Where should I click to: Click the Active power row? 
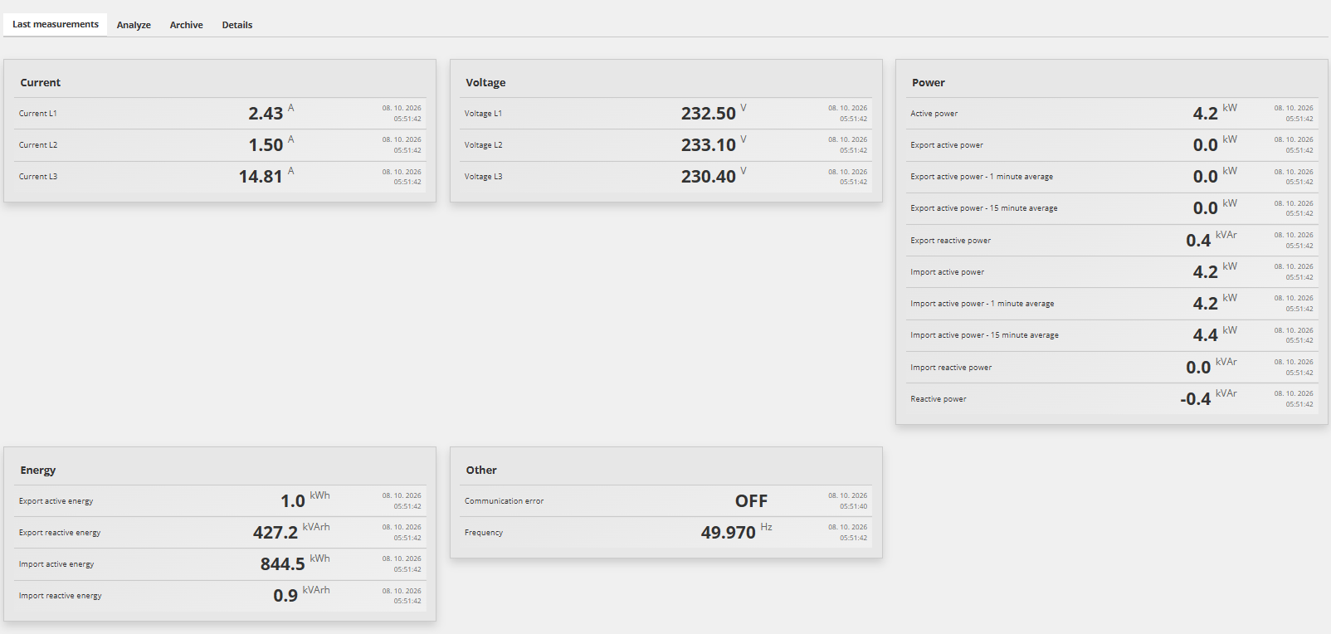pyautogui.click(x=1112, y=114)
